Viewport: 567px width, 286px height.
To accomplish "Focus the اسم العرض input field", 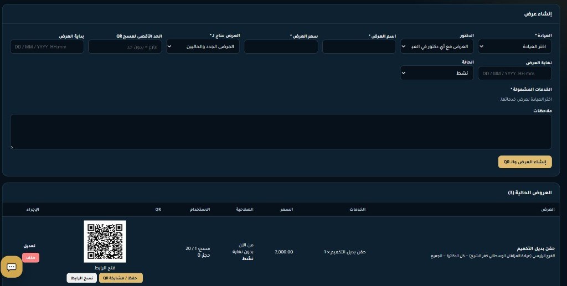I will (x=359, y=46).
